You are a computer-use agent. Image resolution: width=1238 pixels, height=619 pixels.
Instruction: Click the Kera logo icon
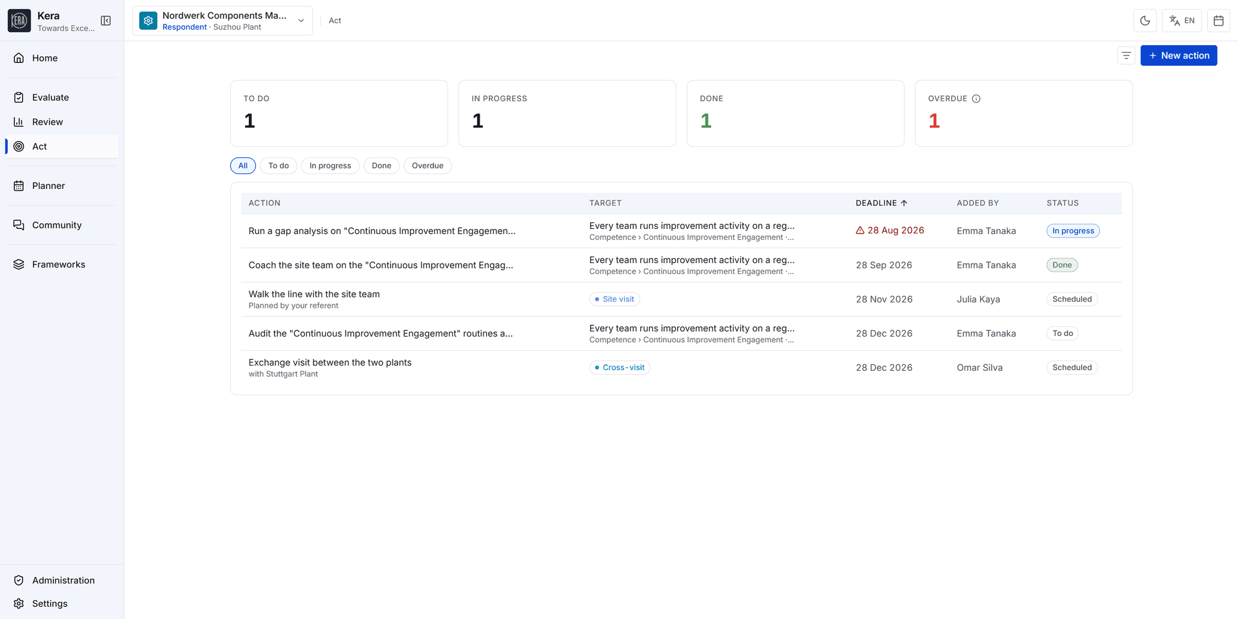[x=19, y=21]
